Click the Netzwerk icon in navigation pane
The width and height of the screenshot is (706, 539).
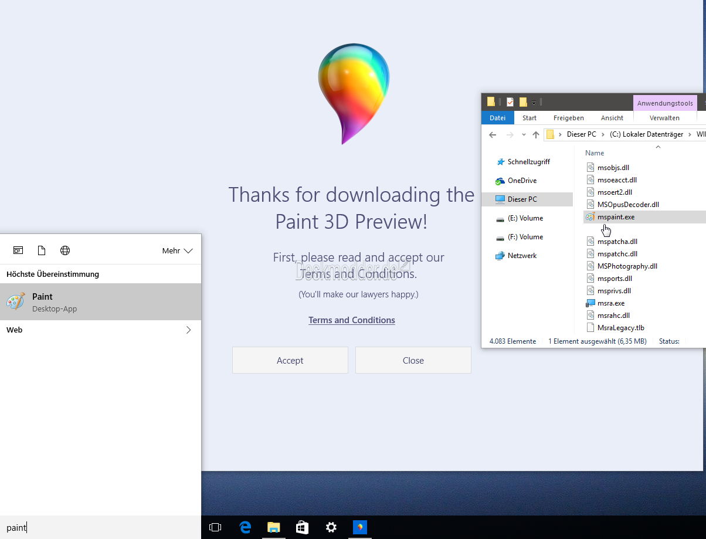(x=500, y=256)
